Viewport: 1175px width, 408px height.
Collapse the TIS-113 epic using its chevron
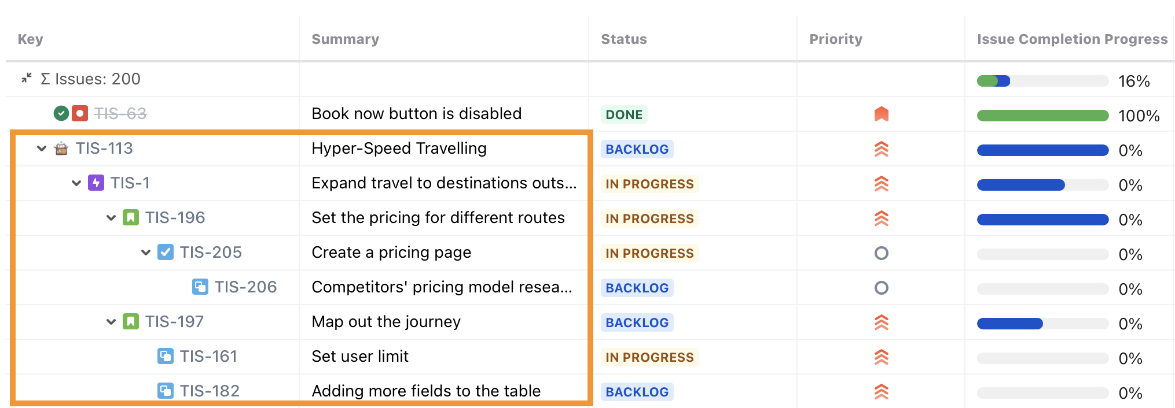tap(41, 149)
